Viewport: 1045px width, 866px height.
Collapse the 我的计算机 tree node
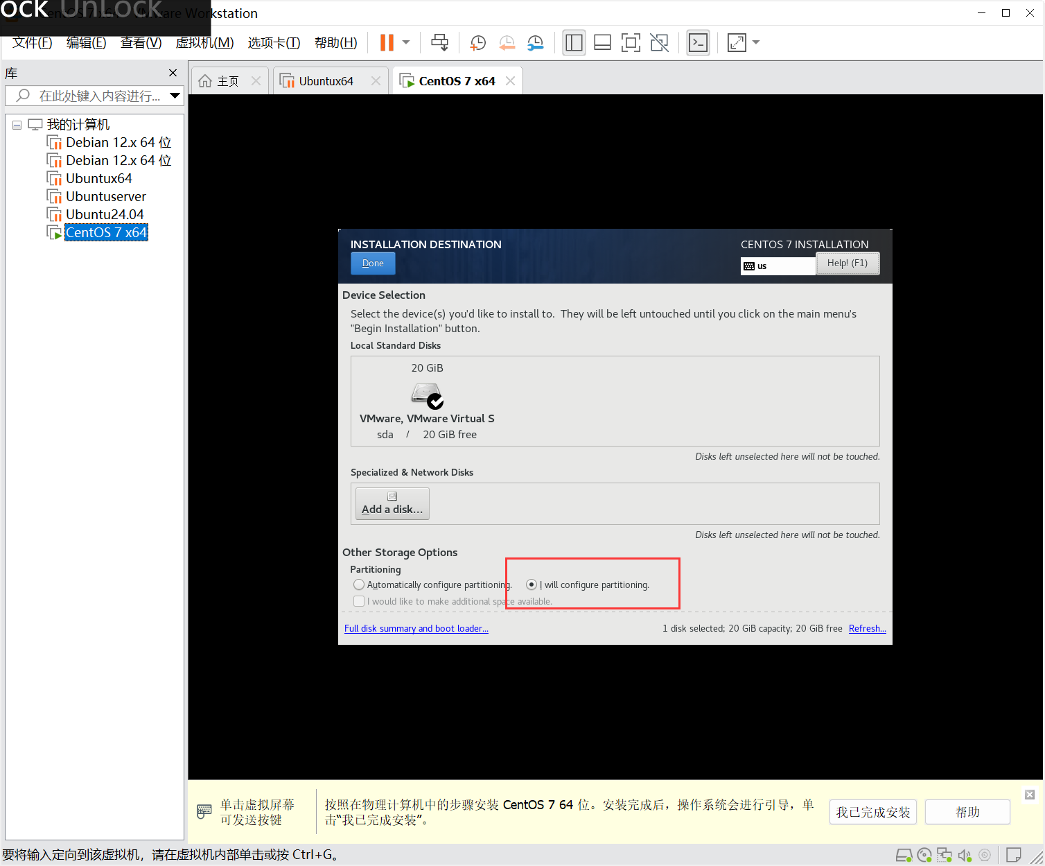pyautogui.click(x=17, y=125)
